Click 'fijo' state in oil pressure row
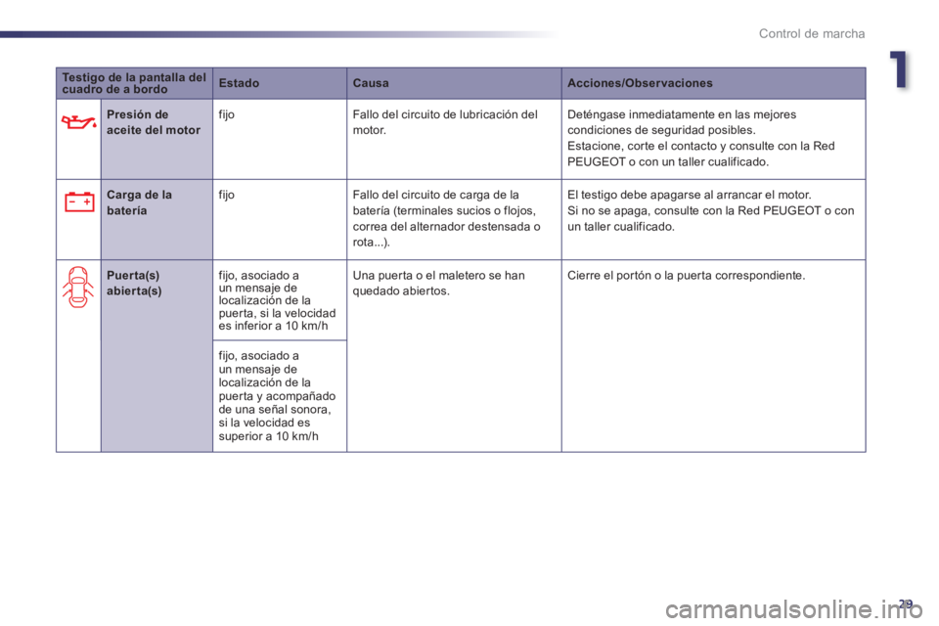Screen dimensions: 939x626 click(x=226, y=114)
